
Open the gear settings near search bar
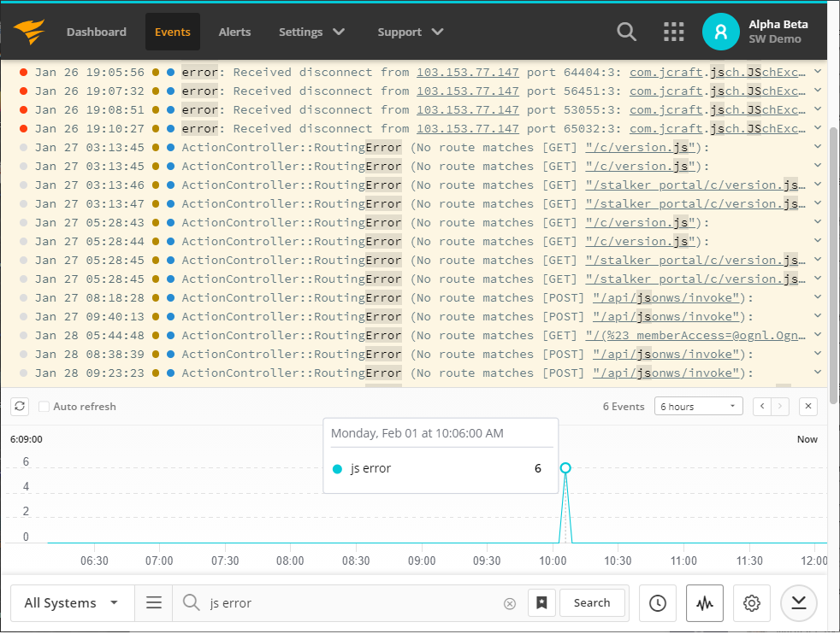(x=752, y=603)
